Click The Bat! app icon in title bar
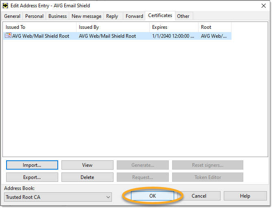The width and height of the screenshot is (273, 209). [5, 6]
